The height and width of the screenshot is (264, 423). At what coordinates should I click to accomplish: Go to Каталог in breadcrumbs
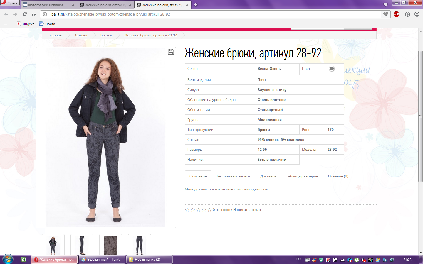click(81, 35)
